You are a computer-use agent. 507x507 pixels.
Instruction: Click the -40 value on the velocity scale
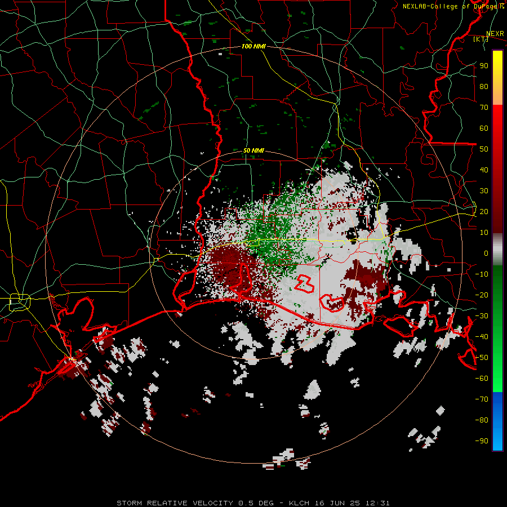(x=482, y=337)
